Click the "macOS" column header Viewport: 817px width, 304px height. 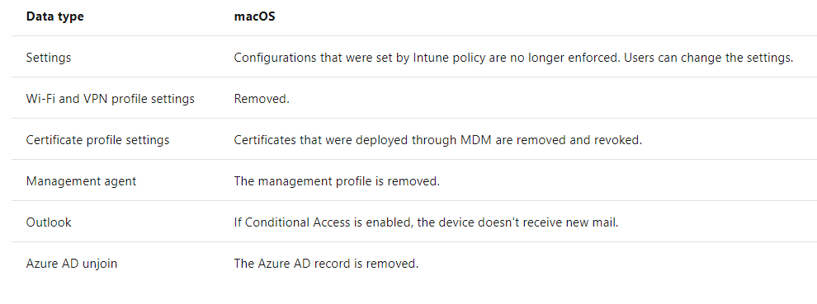pos(254,16)
